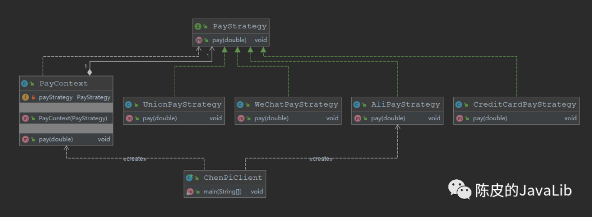Click the method icon beside main(String[])
The width and height of the screenshot is (592, 217).
190,191
